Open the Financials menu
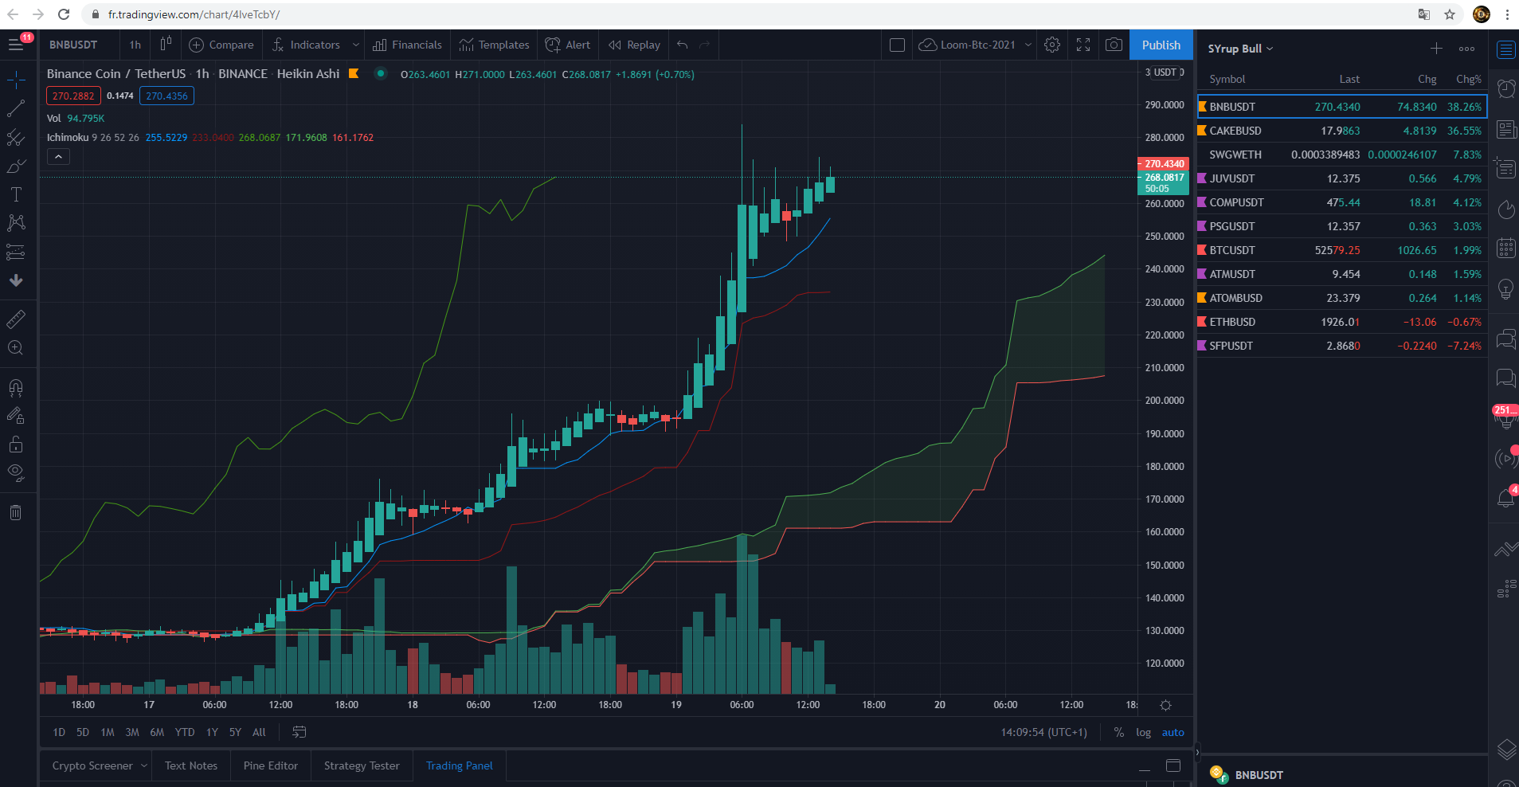1519x787 pixels. (407, 45)
